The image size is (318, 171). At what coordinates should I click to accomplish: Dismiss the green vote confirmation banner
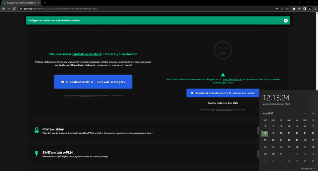pyautogui.click(x=286, y=20)
